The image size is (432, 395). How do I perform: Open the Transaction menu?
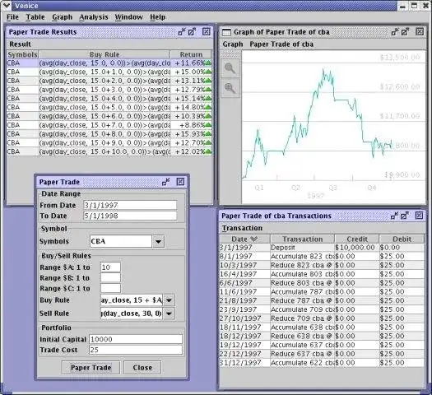pos(242,228)
